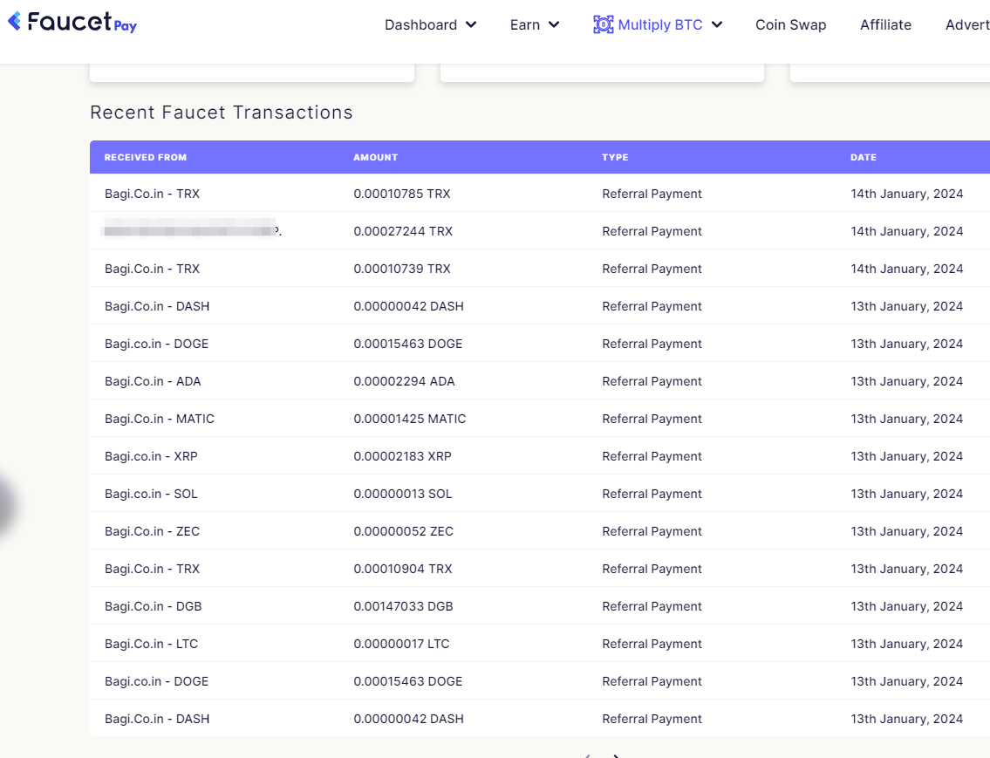Open the Multiply BTC menu

659,24
